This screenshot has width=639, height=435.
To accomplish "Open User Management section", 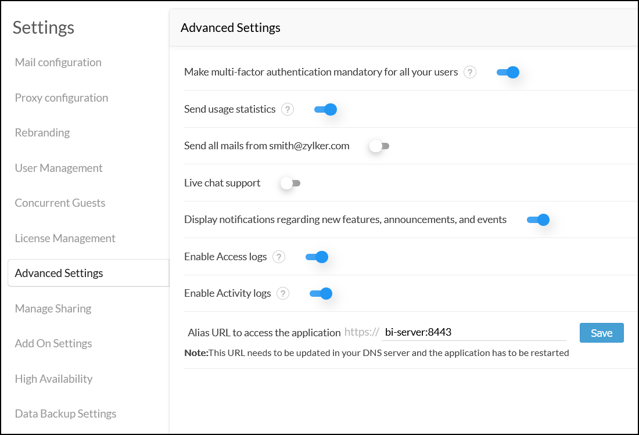I will tap(59, 168).
